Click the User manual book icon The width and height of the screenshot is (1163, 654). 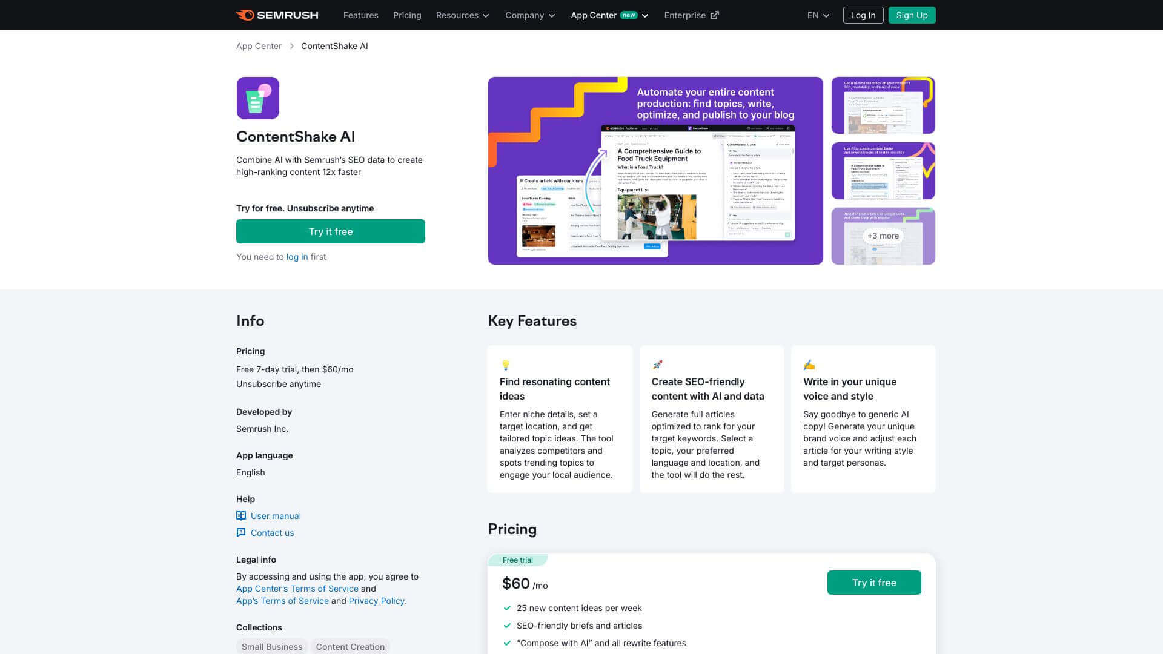pos(241,516)
